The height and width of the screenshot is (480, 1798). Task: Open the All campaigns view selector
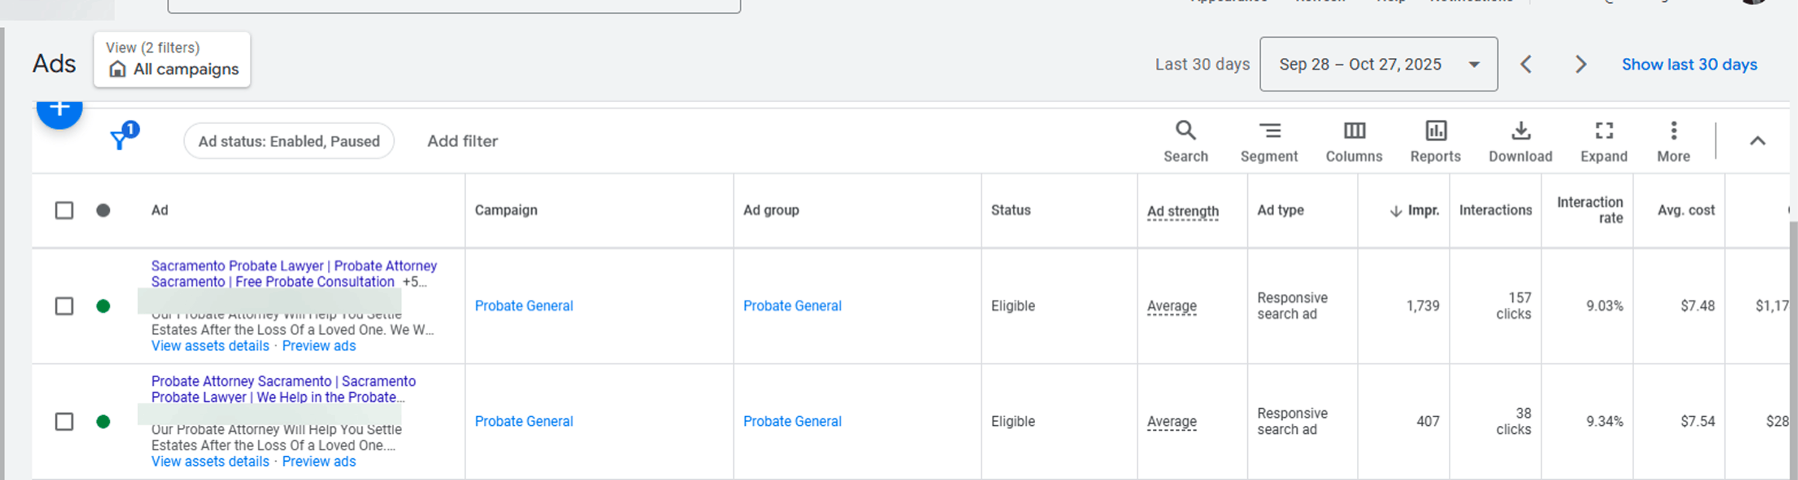pyautogui.click(x=172, y=60)
